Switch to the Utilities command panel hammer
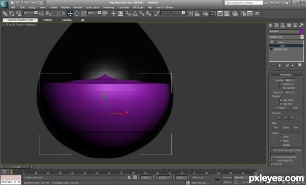Screen dimensions: 306x185 (301, 25)
